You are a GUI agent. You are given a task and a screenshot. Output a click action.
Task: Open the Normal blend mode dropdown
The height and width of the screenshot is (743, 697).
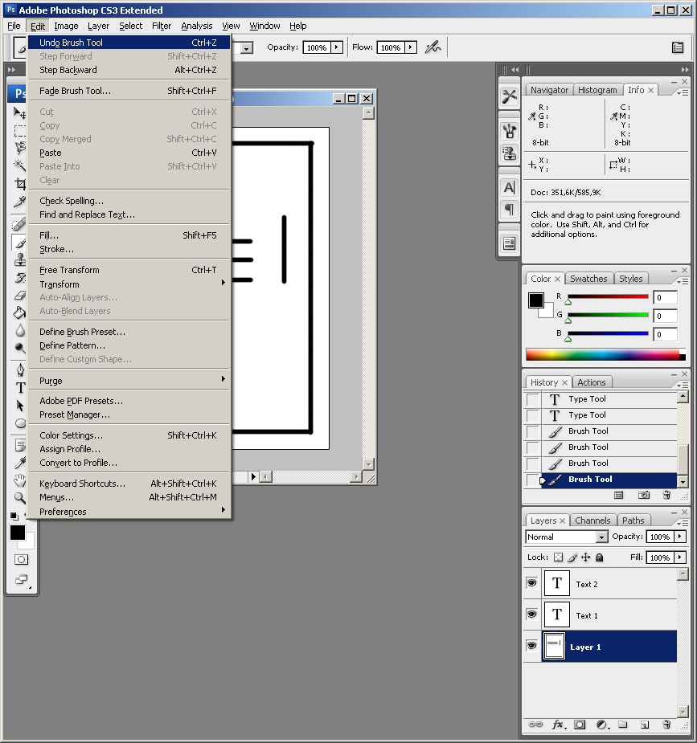pyautogui.click(x=567, y=537)
